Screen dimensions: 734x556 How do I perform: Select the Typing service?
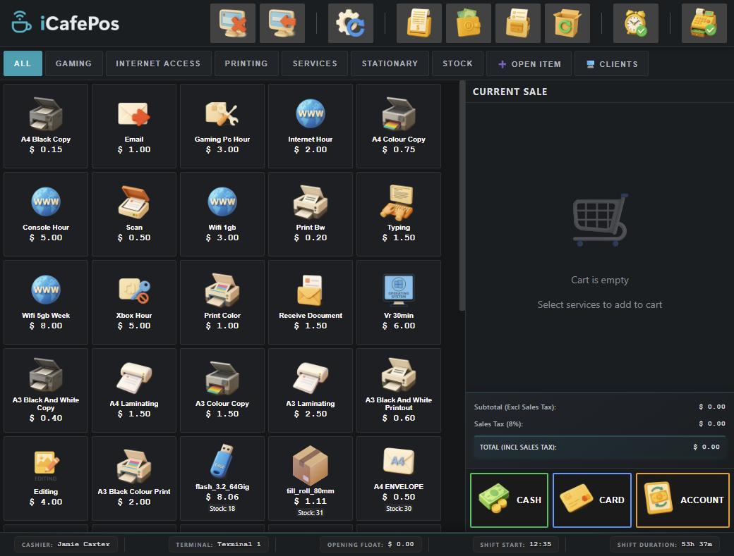(399, 214)
